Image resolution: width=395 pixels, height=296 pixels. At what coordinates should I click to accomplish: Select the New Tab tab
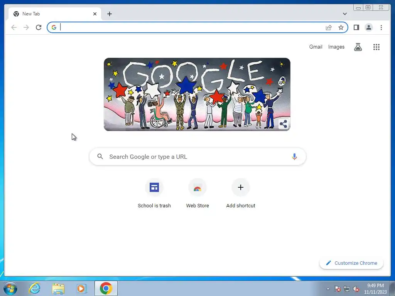tap(55, 14)
